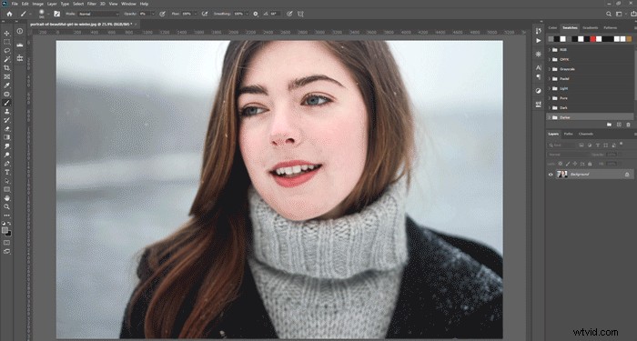Image resolution: width=637 pixels, height=341 pixels.
Task: Select the Path Selection tool
Action: coord(7,181)
